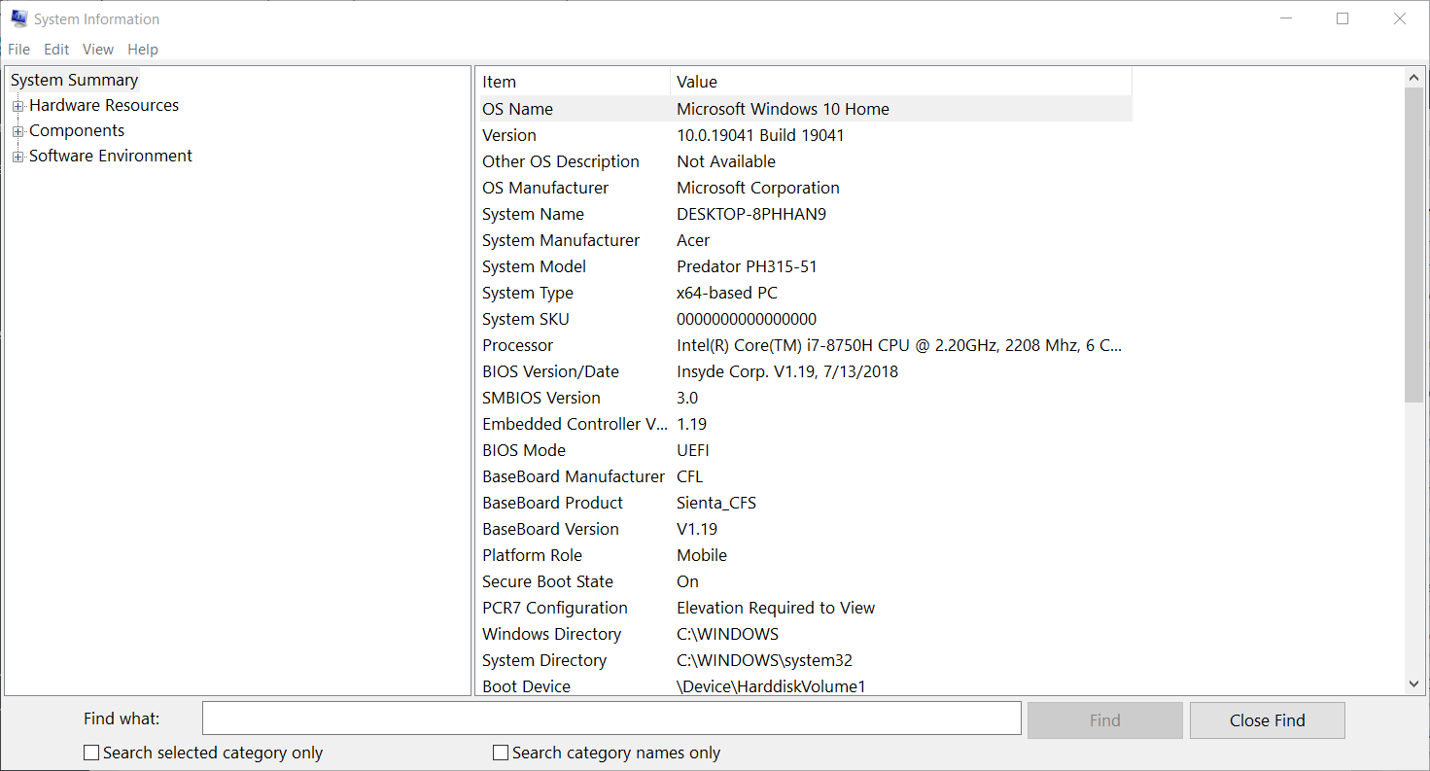Enable "Search category names only"

pyautogui.click(x=500, y=752)
